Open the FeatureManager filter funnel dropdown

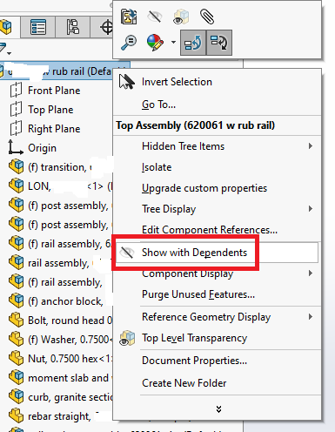pos(4,49)
